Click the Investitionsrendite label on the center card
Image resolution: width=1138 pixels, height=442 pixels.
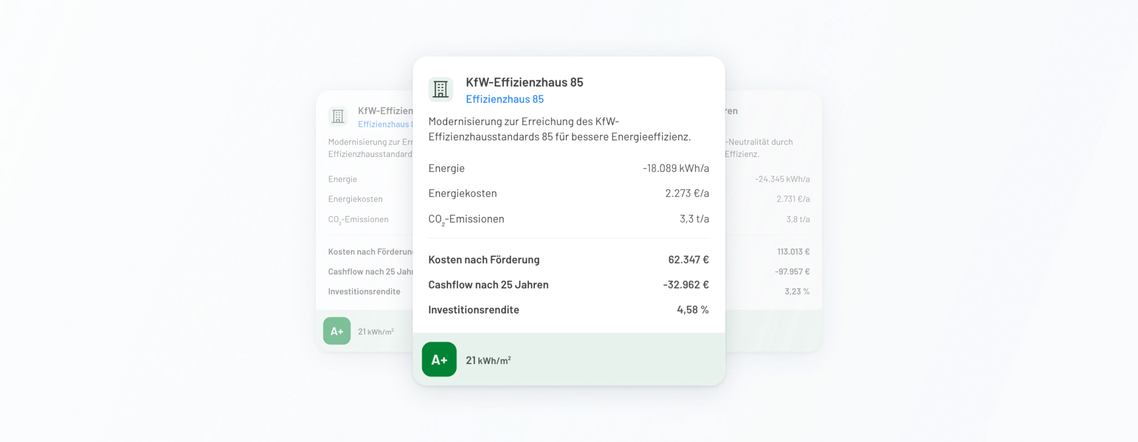click(474, 310)
